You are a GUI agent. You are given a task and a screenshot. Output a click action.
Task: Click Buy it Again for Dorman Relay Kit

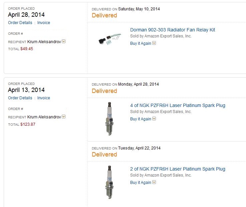pos(141,43)
